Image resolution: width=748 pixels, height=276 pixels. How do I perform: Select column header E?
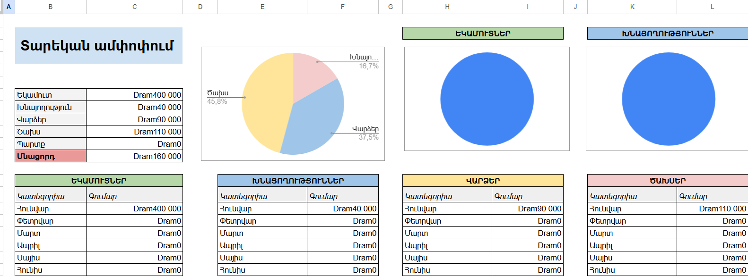tap(262, 7)
